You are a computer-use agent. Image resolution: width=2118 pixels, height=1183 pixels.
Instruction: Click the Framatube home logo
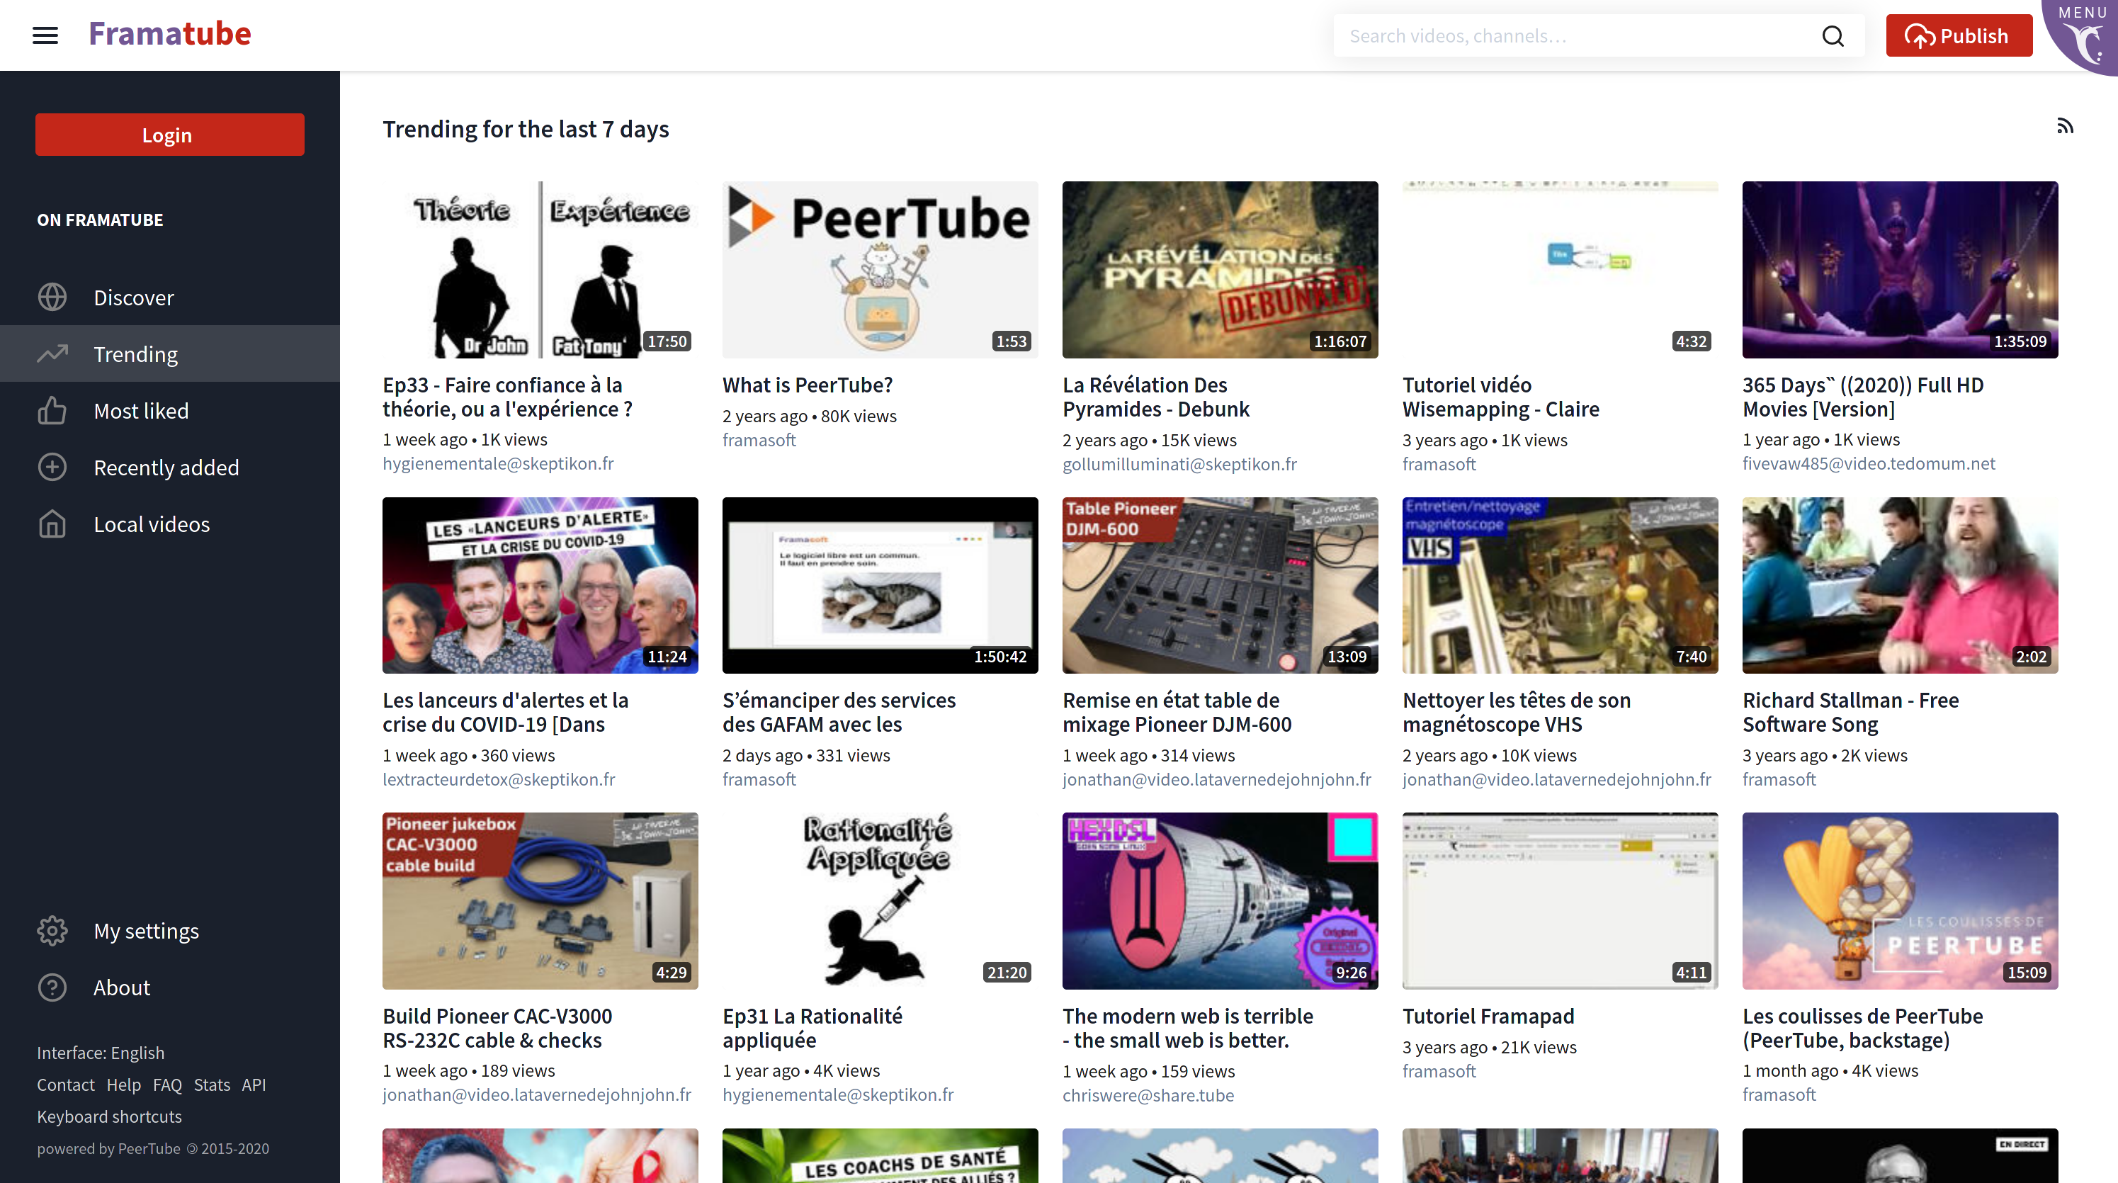169,33
